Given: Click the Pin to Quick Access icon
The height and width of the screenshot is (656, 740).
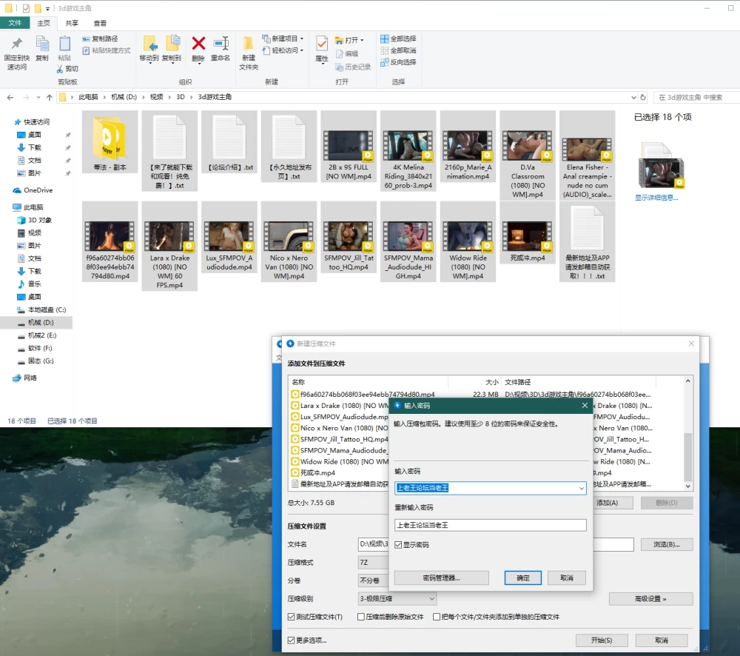Looking at the screenshot, I should click(x=16, y=44).
